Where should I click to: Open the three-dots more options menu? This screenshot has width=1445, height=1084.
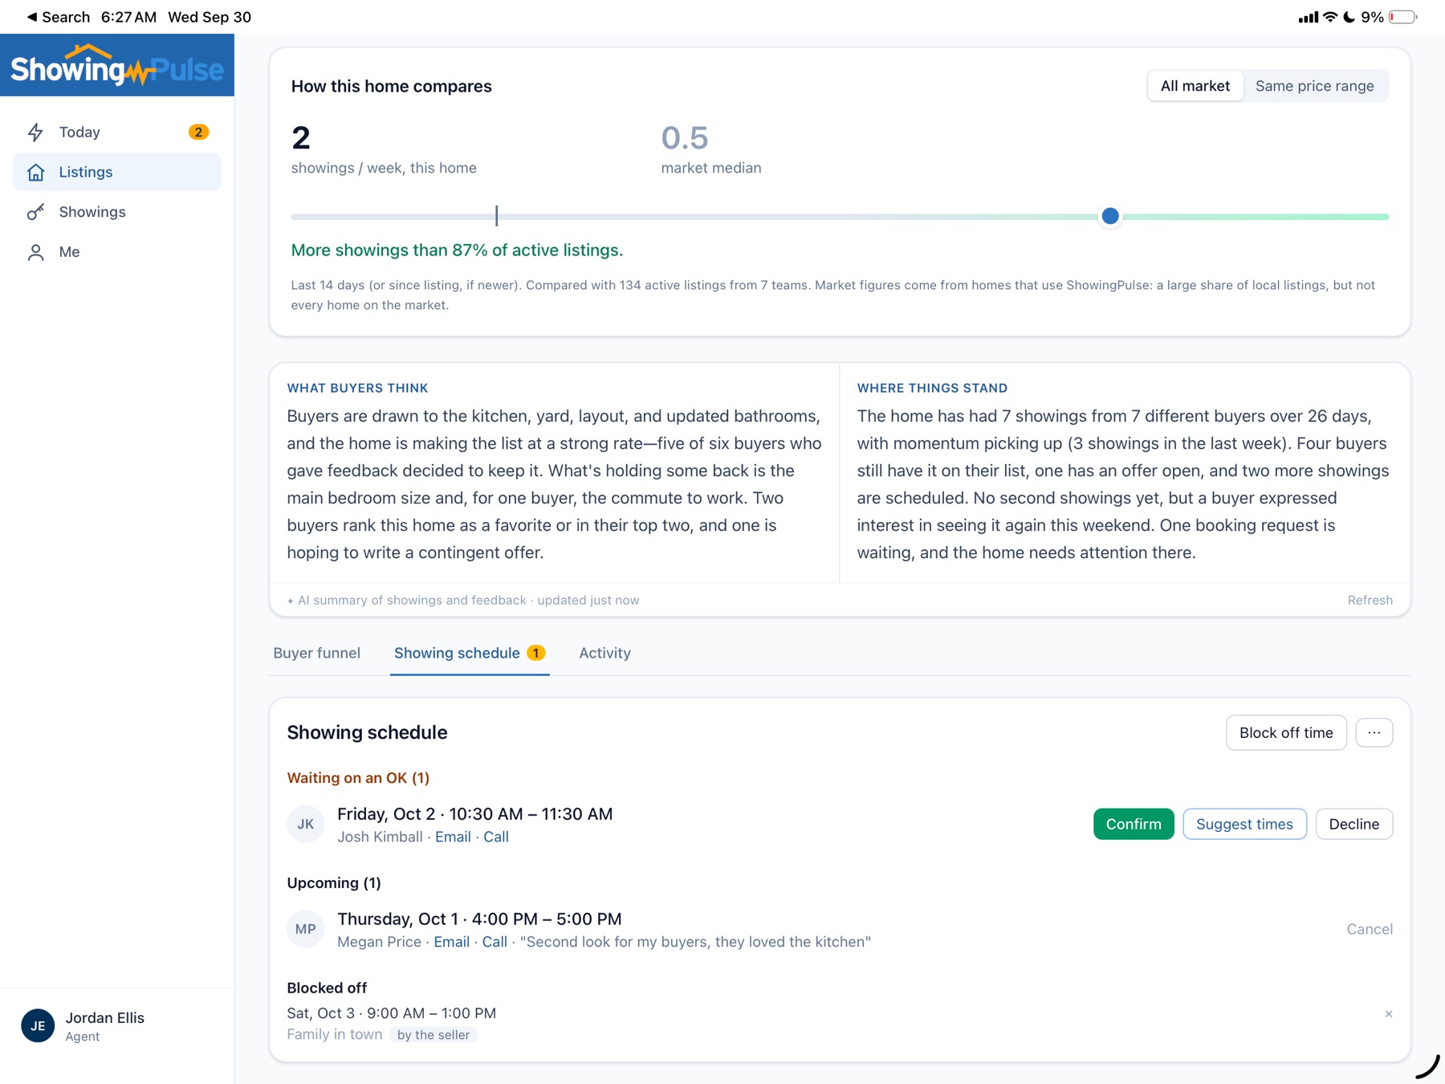(1374, 732)
